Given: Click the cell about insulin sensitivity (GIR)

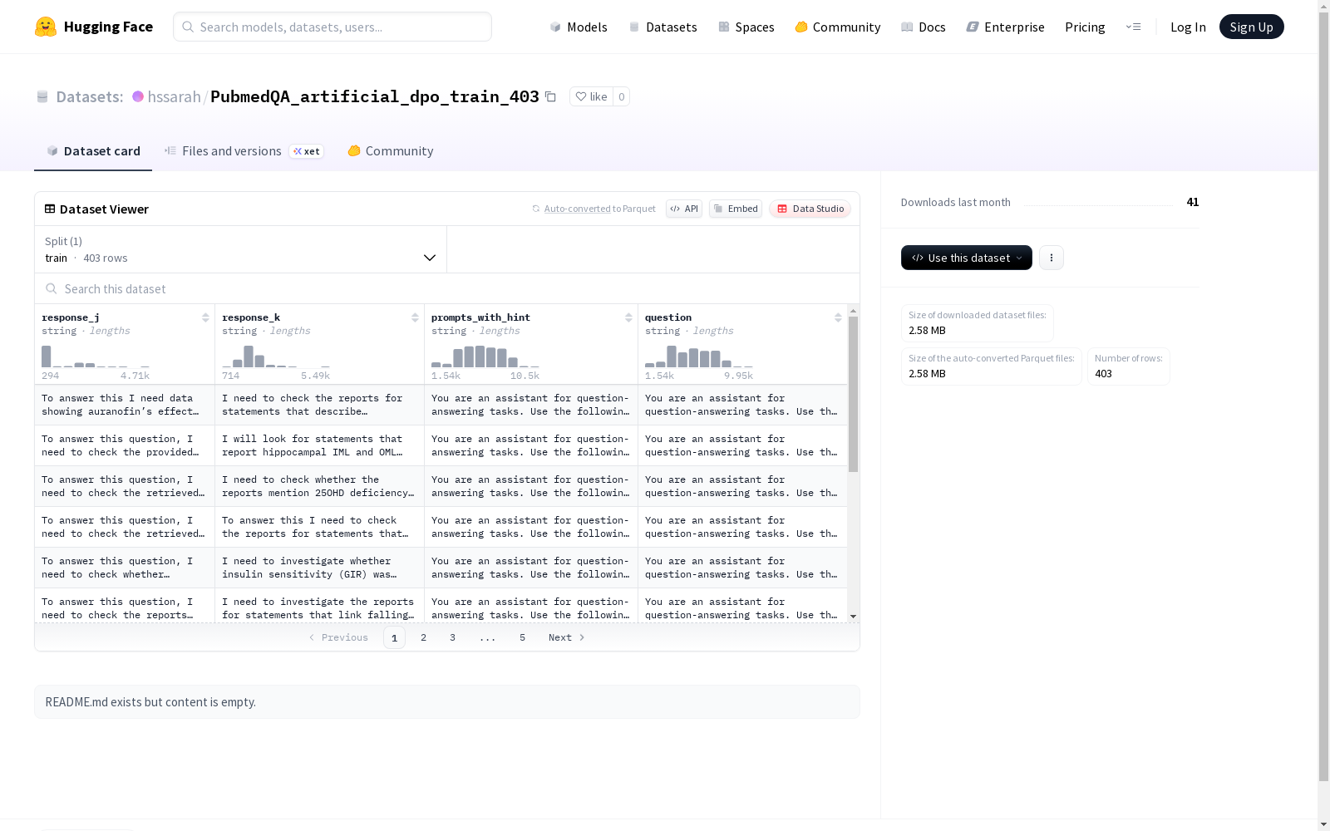Looking at the screenshot, I should (319, 568).
